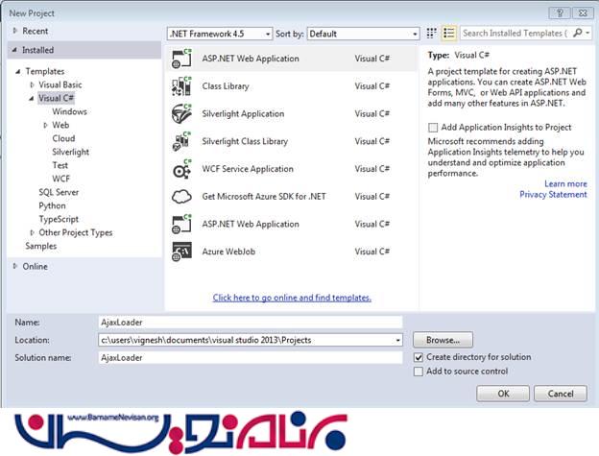The width and height of the screenshot is (599, 456).
Task: Choose the Silverlight Class Library icon
Action: 182,141
